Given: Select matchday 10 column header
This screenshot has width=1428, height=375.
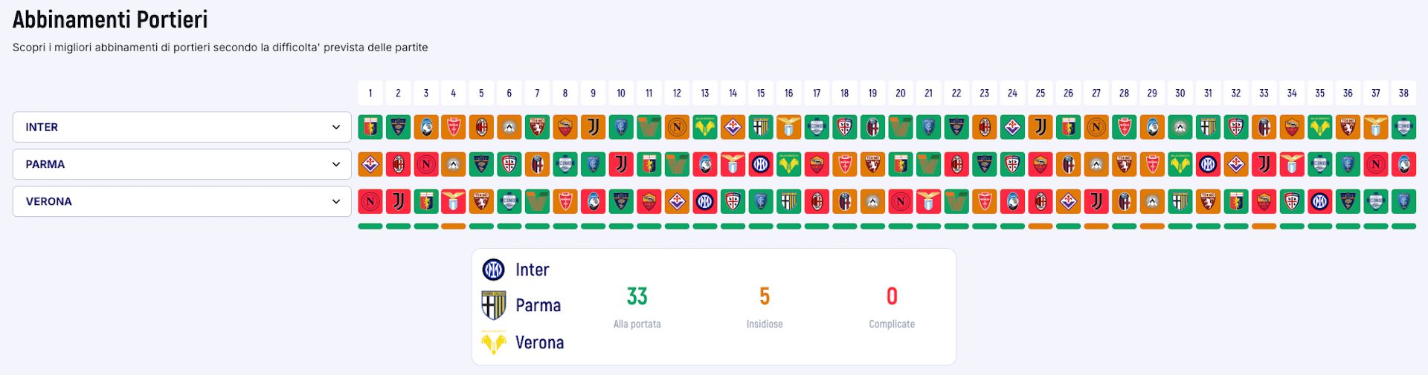Looking at the screenshot, I should [621, 93].
